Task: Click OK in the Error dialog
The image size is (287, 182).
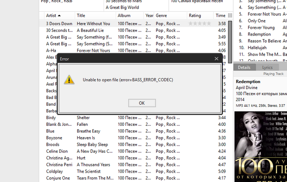Action: (142, 103)
